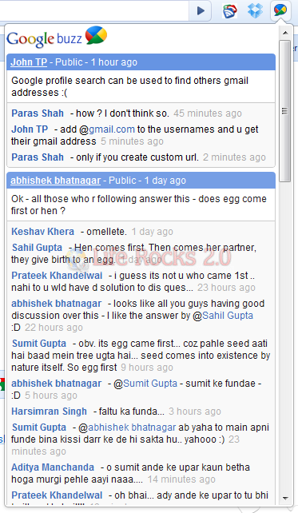Click the scrollbar down arrow

click(285, 499)
